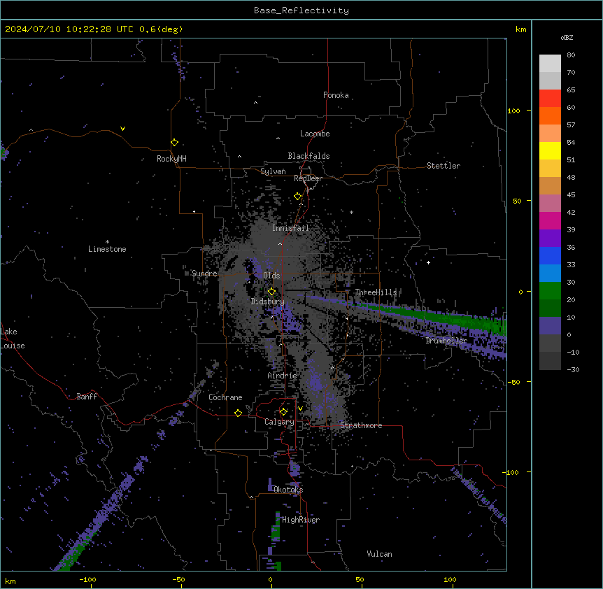Click the Vulcan town label
Screen dimensions: 603x589
coord(379,554)
